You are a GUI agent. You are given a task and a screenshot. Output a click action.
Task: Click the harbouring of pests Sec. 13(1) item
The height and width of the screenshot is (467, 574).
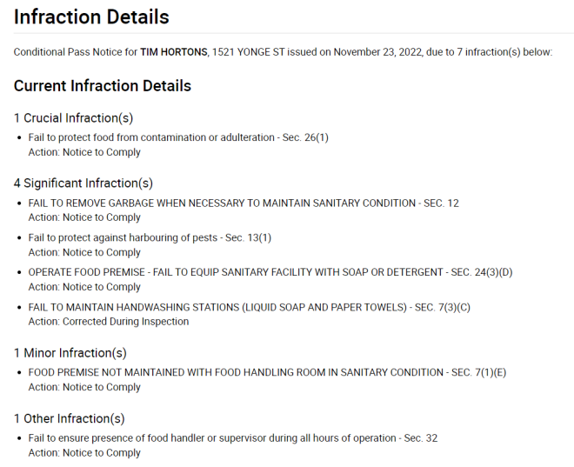(x=150, y=238)
